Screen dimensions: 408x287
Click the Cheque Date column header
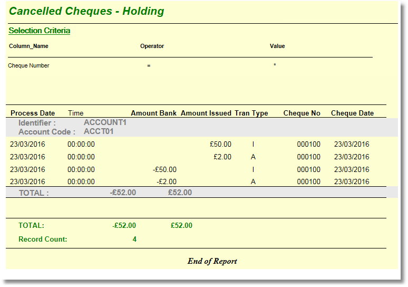[x=352, y=113]
